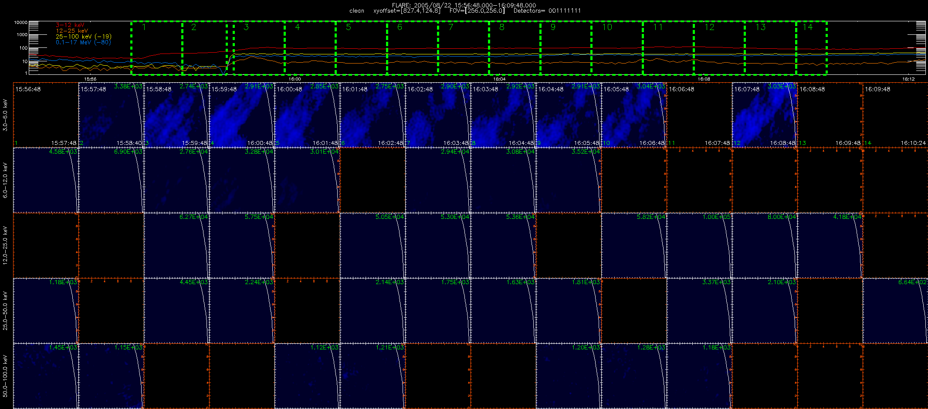Click the '16:08' time axis label

click(x=704, y=79)
